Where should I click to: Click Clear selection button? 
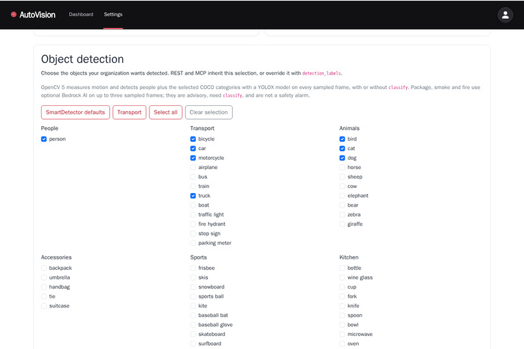coord(209,112)
